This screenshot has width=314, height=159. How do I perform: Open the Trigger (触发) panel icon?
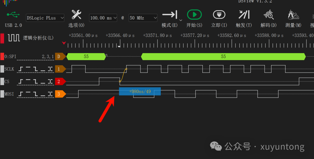244,15
